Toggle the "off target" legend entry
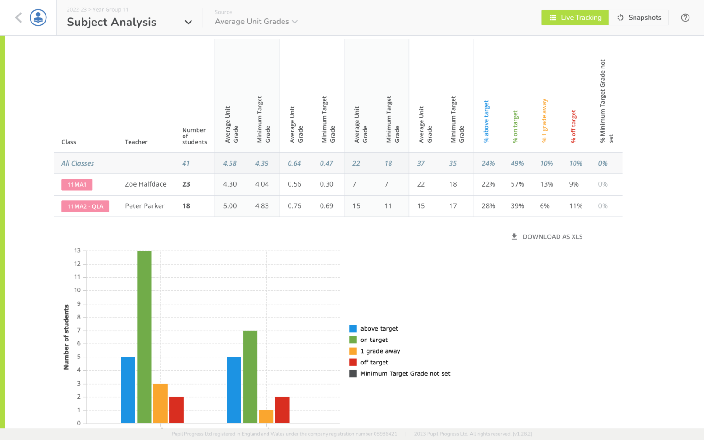Image resolution: width=704 pixels, height=440 pixels. [x=374, y=362]
